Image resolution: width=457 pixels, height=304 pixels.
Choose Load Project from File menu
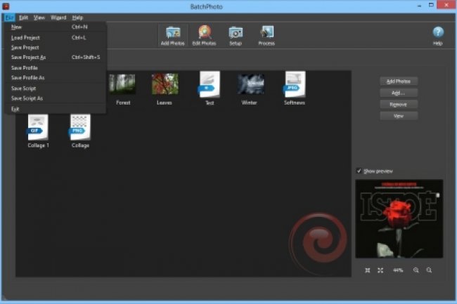coord(25,37)
